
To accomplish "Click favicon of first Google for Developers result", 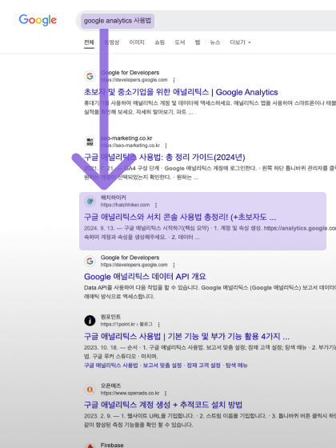I will coord(90,76).
